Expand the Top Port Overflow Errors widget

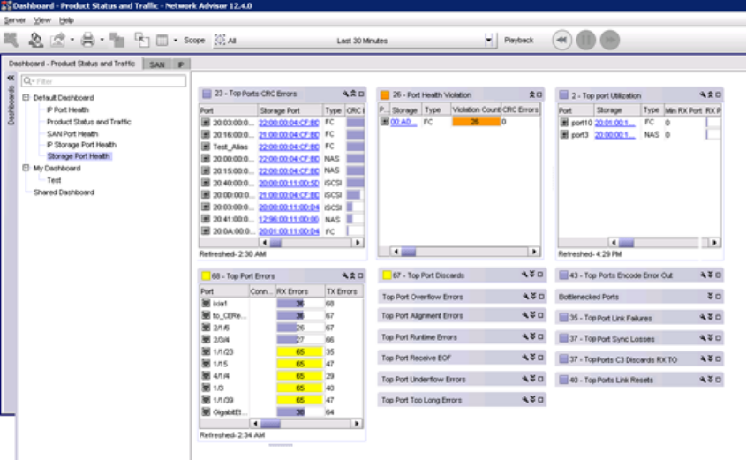(x=532, y=297)
